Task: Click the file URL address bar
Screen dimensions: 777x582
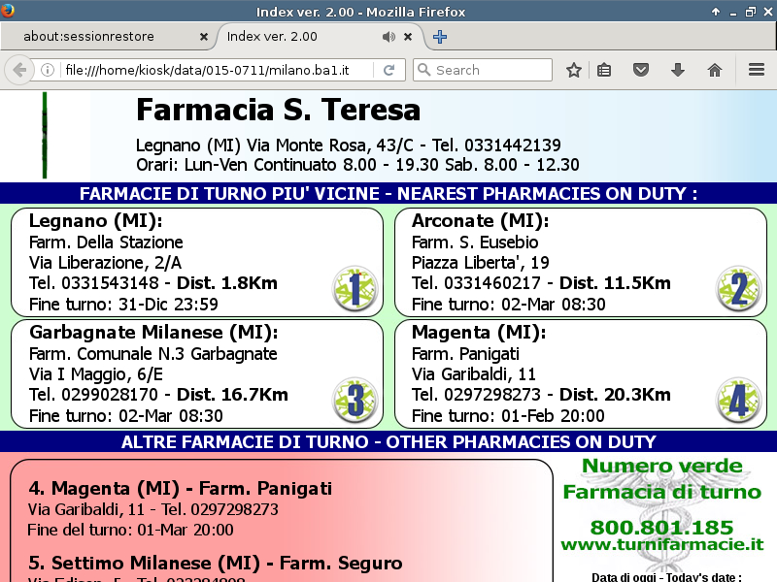Action: tap(214, 70)
